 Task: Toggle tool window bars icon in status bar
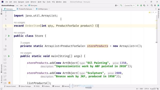pyautogui.click(x=1, y=89)
